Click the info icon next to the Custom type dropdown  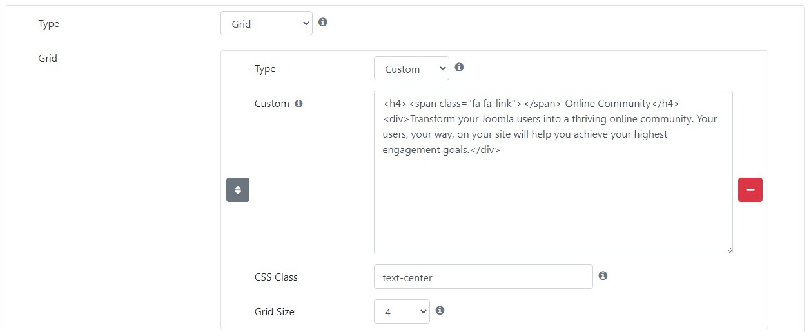click(460, 67)
